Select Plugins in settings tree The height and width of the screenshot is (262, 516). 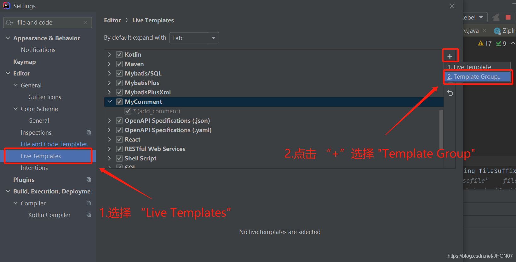pyautogui.click(x=24, y=180)
